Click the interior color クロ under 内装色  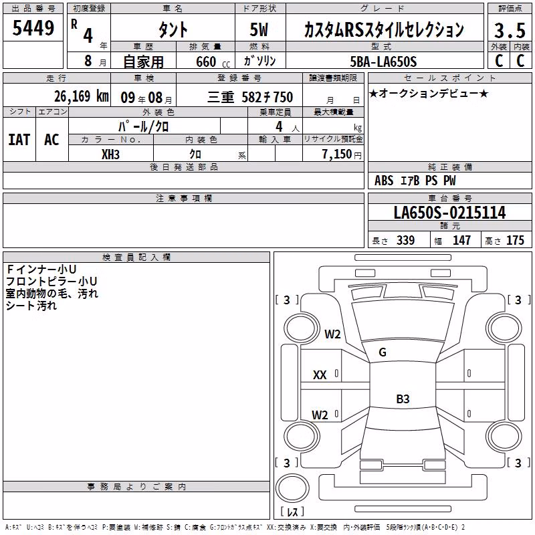tap(195, 154)
